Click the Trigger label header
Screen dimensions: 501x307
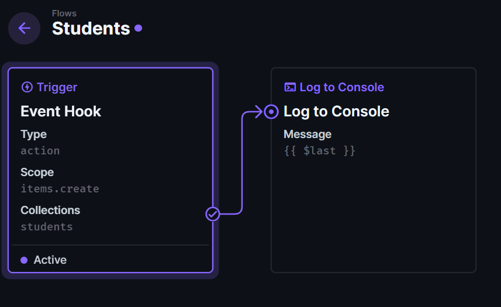point(57,87)
